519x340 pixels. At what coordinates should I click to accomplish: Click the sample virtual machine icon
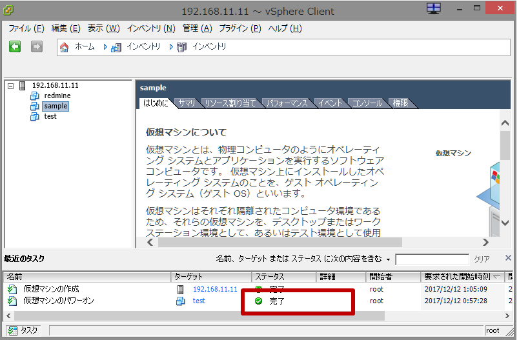point(34,106)
